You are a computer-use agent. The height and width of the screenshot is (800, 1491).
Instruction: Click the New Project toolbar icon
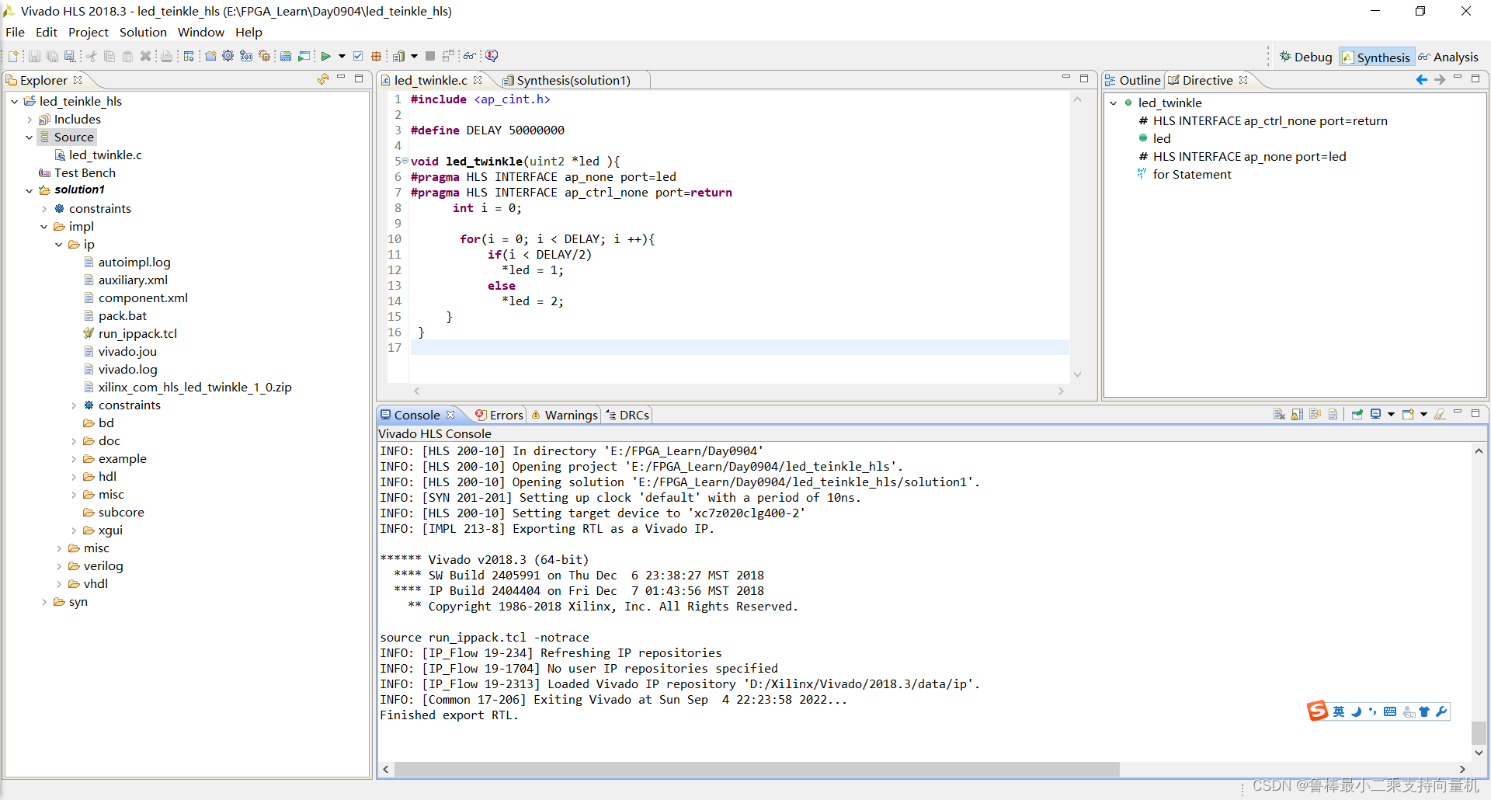[x=210, y=56]
